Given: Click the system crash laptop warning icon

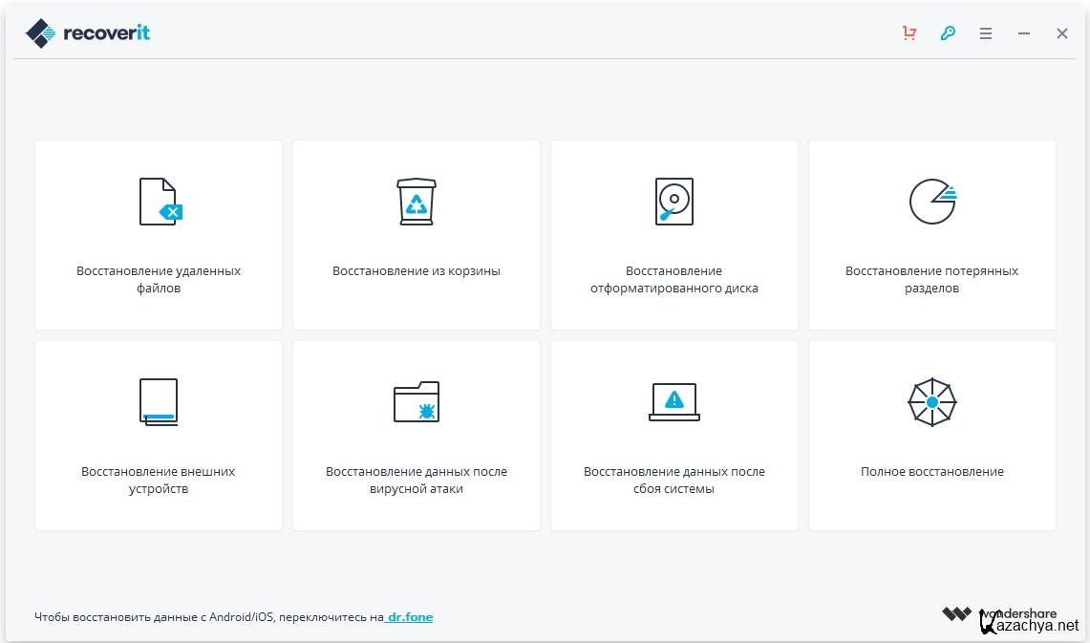Looking at the screenshot, I should (x=674, y=401).
